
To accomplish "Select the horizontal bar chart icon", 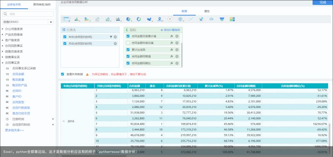I will pos(87,19).
